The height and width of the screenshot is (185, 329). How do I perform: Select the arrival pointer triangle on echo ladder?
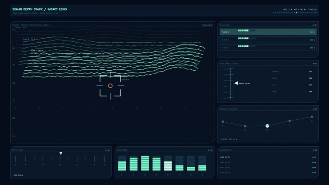(236, 83)
